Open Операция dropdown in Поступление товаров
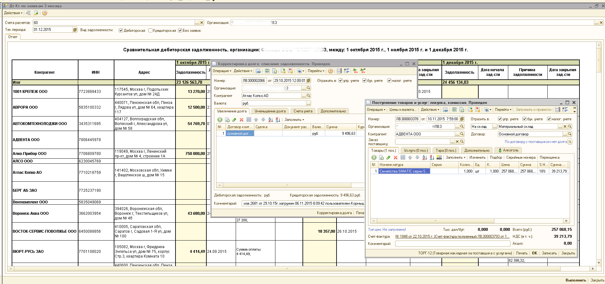The image size is (605, 284). tap(376, 110)
